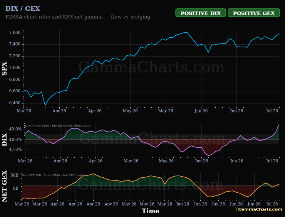
Task: Click the Jul 26 date under the Net GEX chart
Action: (x=272, y=204)
